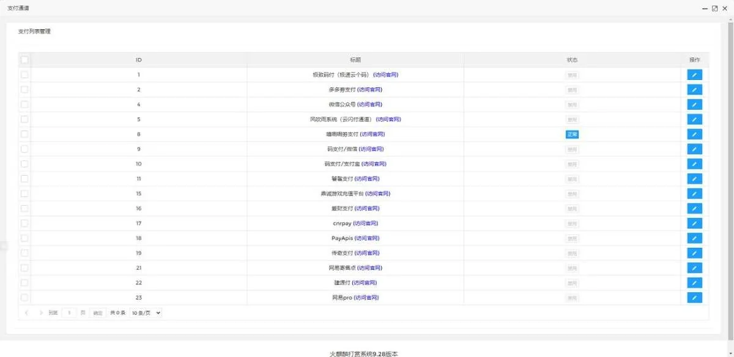Edit the row with ID 8

pos(694,134)
